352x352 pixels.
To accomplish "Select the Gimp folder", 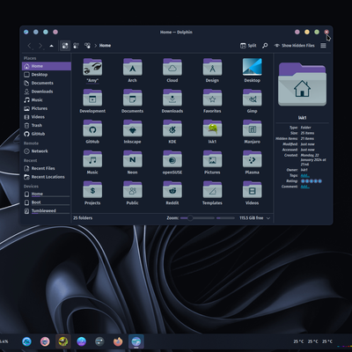I will pyautogui.click(x=252, y=101).
